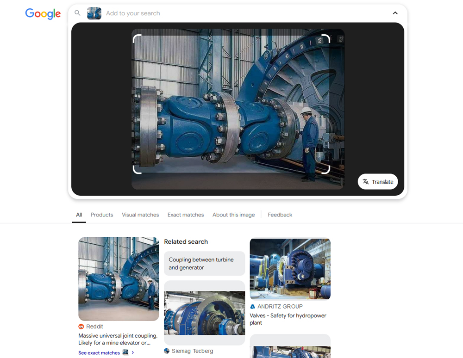Collapse the image preview with the chevron
The height and width of the screenshot is (358, 463).
coord(395,13)
